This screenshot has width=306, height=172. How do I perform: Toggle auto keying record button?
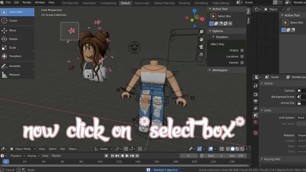click(x=106, y=156)
